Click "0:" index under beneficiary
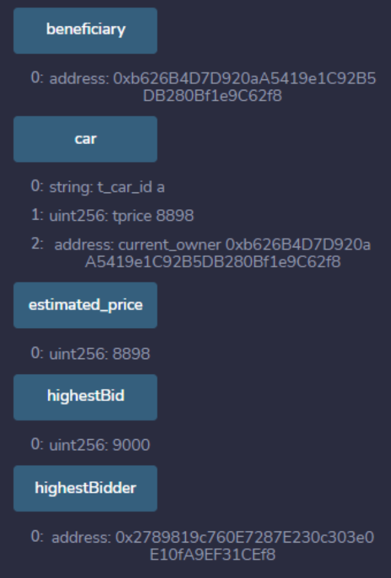Screen dimensions: 391x578 pos(37,78)
